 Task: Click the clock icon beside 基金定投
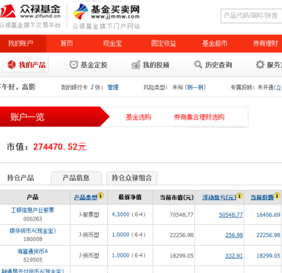click(74, 64)
